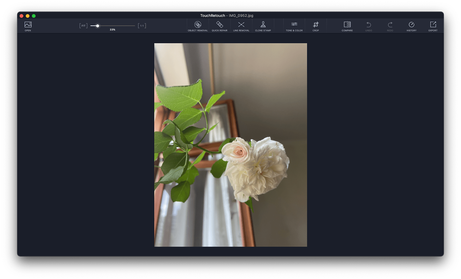This screenshot has height=279, width=461.
Task: Minimize the TouchRetouch window
Action: pos(27,16)
